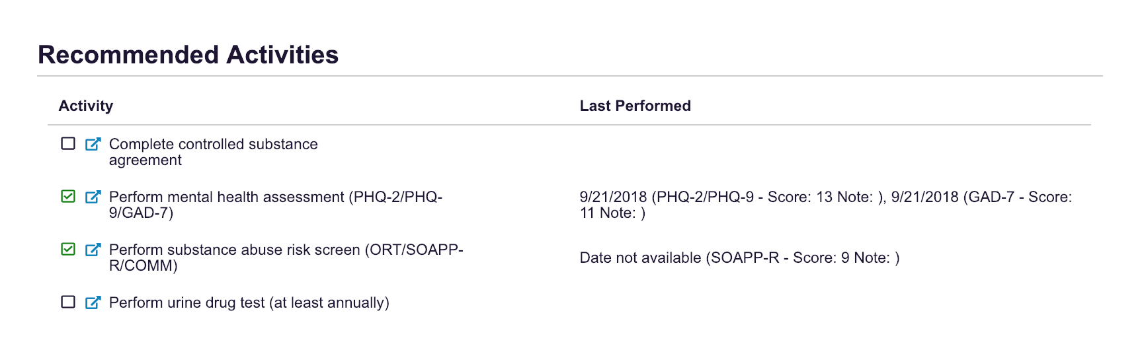Click 'Perform substance abuse risk screen' activity text
1144x346 pixels.
click(x=286, y=258)
